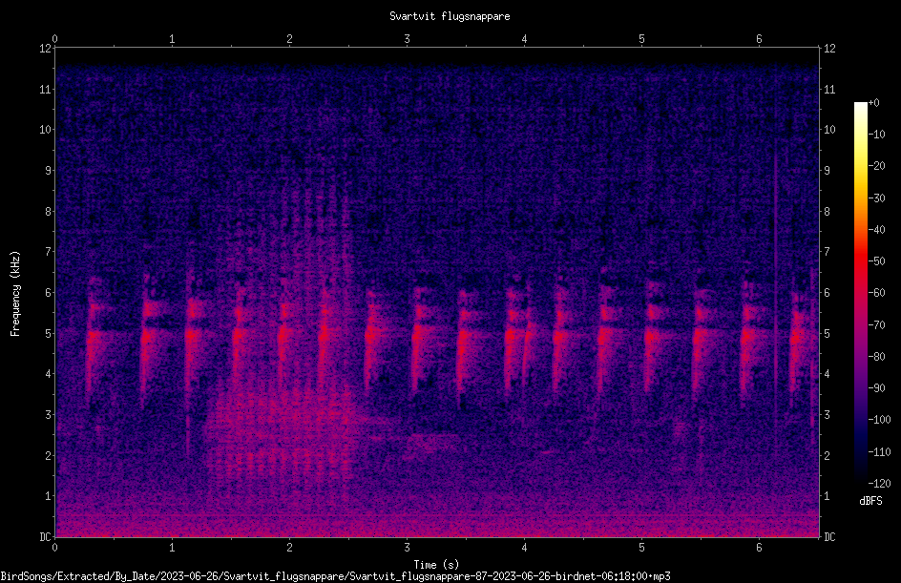Image resolution: width=901 pixels, height=583 pixels.
Task: Click the "-70" colorbar label
Action: tap(876, 325)
